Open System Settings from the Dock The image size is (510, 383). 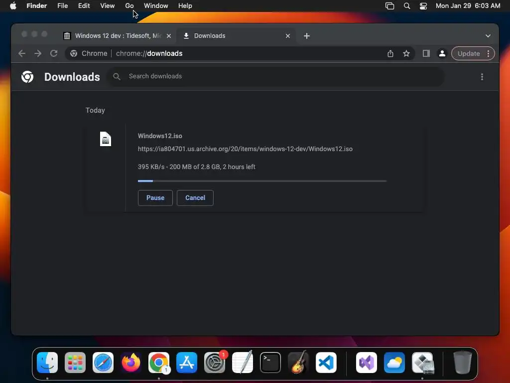(215, 362)
